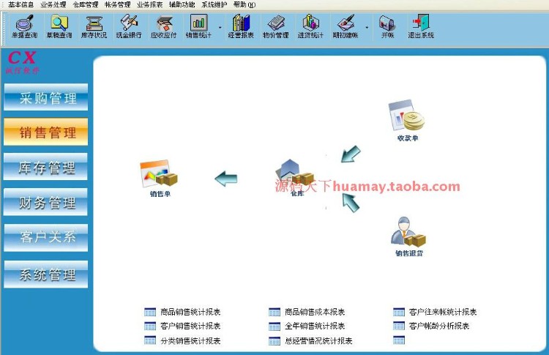Open 应收应付 toolbar icon

point(163,26)
